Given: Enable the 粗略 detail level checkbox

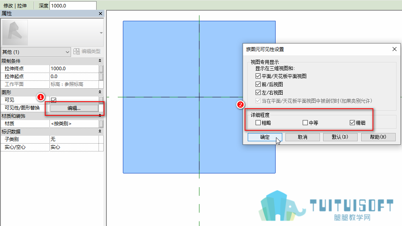Looking at the screenshot, I should 258,123.
